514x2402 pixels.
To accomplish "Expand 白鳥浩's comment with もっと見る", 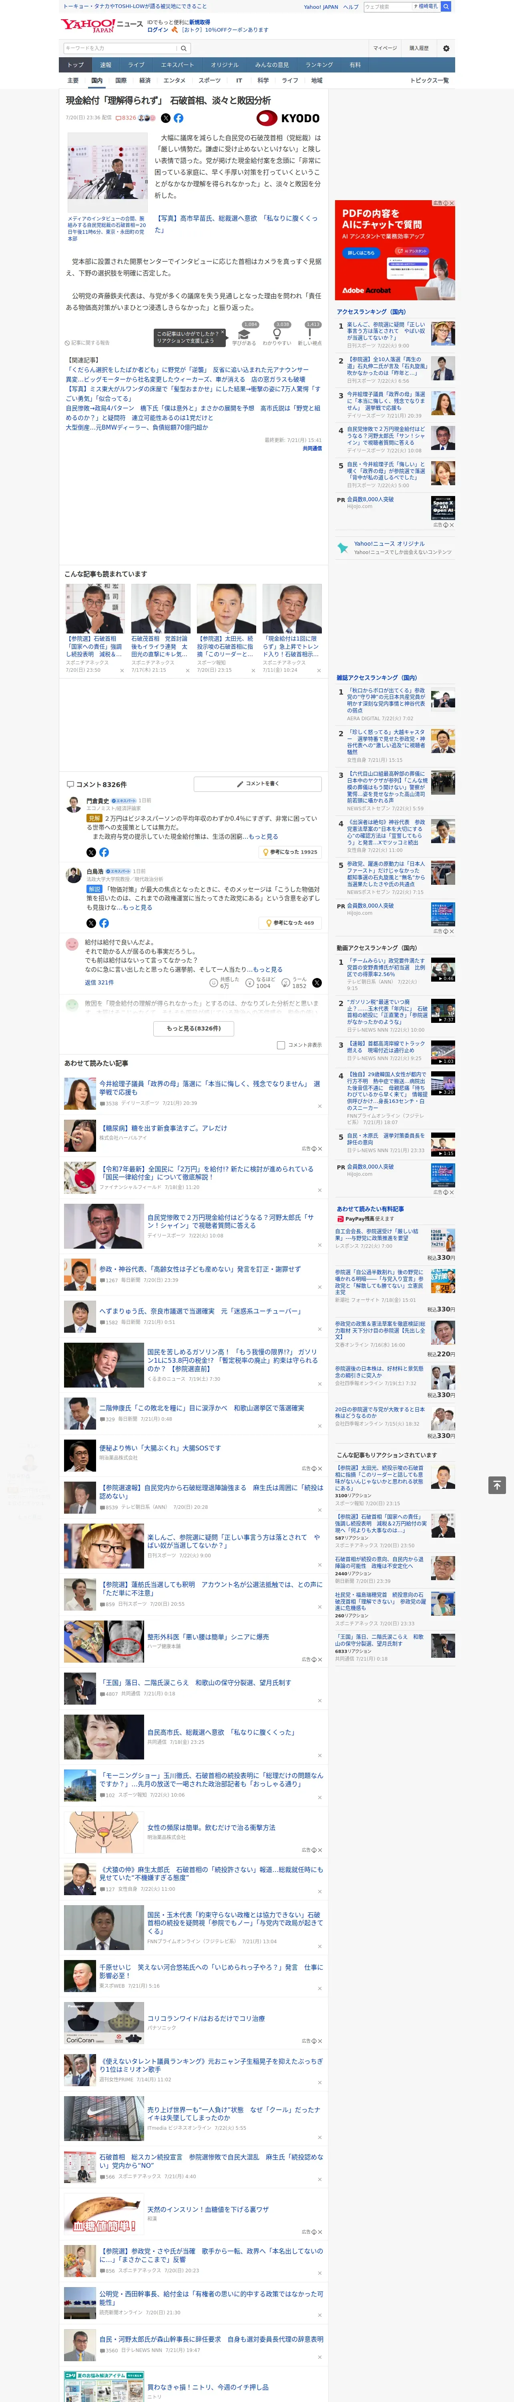I will [137, 907].
